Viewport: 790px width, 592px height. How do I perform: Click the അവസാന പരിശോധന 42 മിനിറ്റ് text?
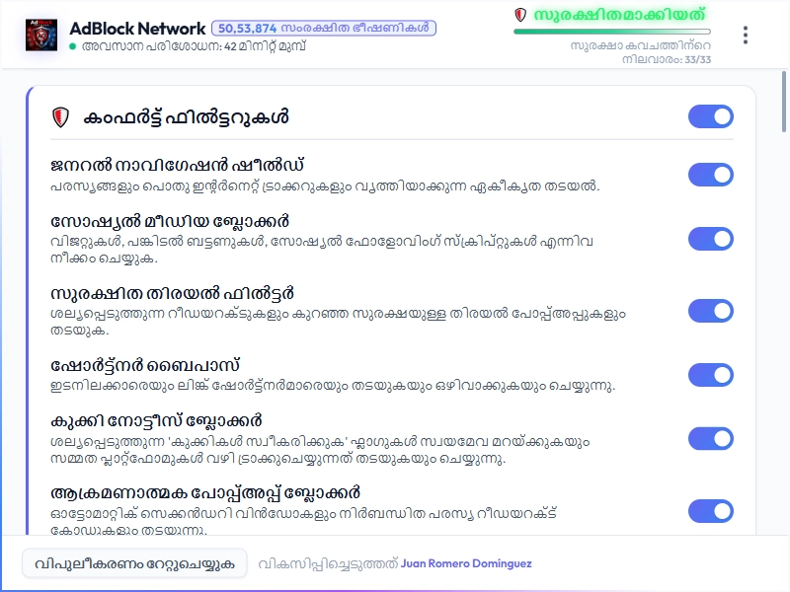coord(194,46)
